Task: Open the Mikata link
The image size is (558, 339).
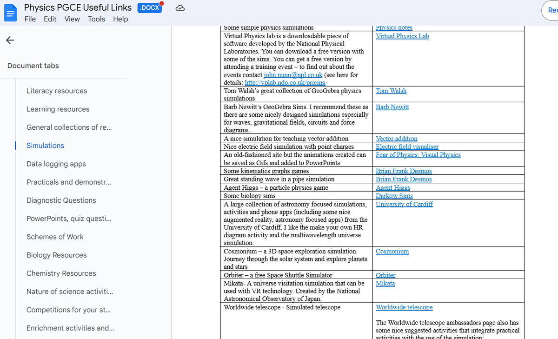Action: 385,283
